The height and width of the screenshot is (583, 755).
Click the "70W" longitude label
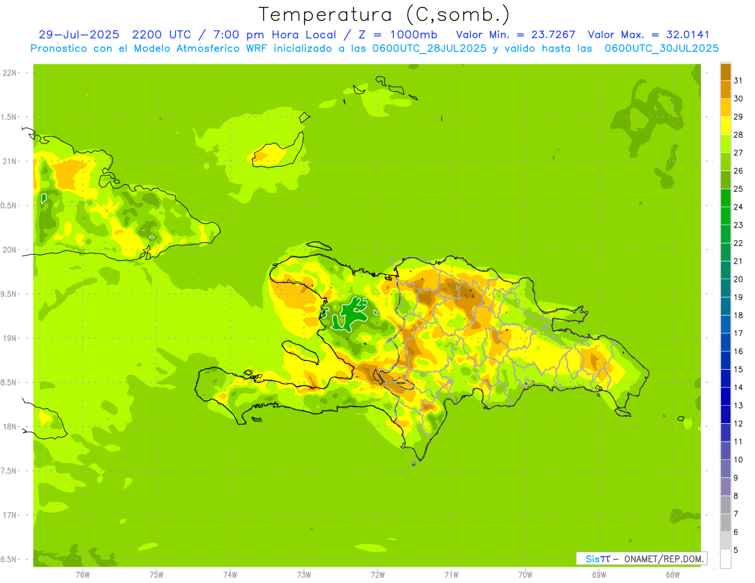(525, 575)
